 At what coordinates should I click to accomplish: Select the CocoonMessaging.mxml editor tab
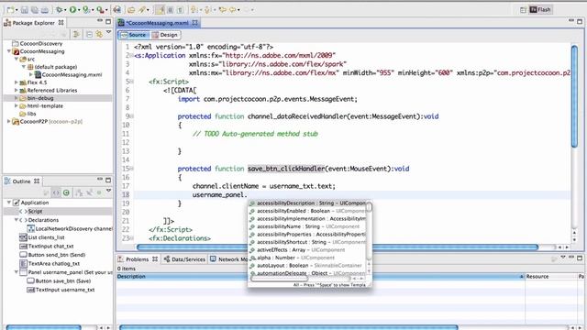(157, 23)
